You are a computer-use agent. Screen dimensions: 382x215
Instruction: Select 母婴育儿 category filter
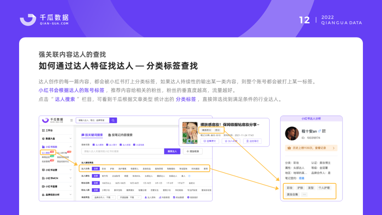(x=134, y=168)
